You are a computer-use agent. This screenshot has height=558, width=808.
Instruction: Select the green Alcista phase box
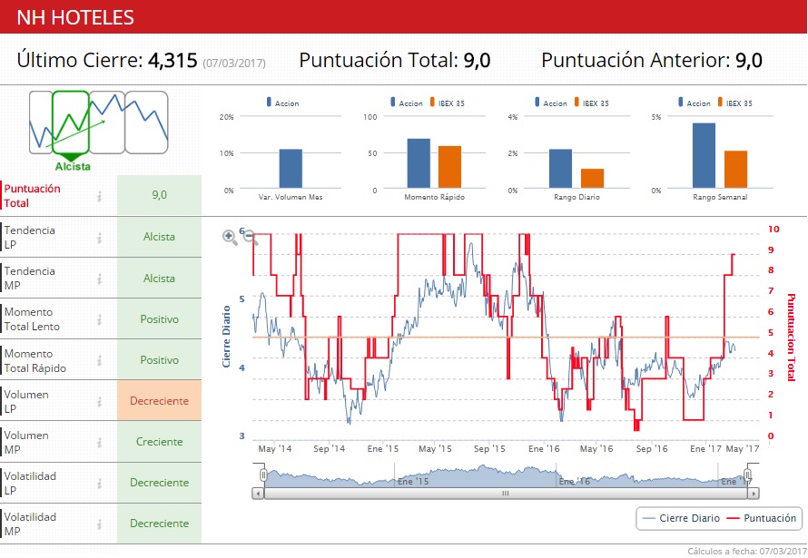tap(71, 122)
